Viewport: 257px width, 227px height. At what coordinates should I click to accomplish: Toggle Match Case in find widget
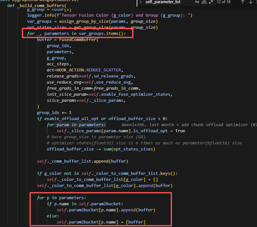click(197, 2)
